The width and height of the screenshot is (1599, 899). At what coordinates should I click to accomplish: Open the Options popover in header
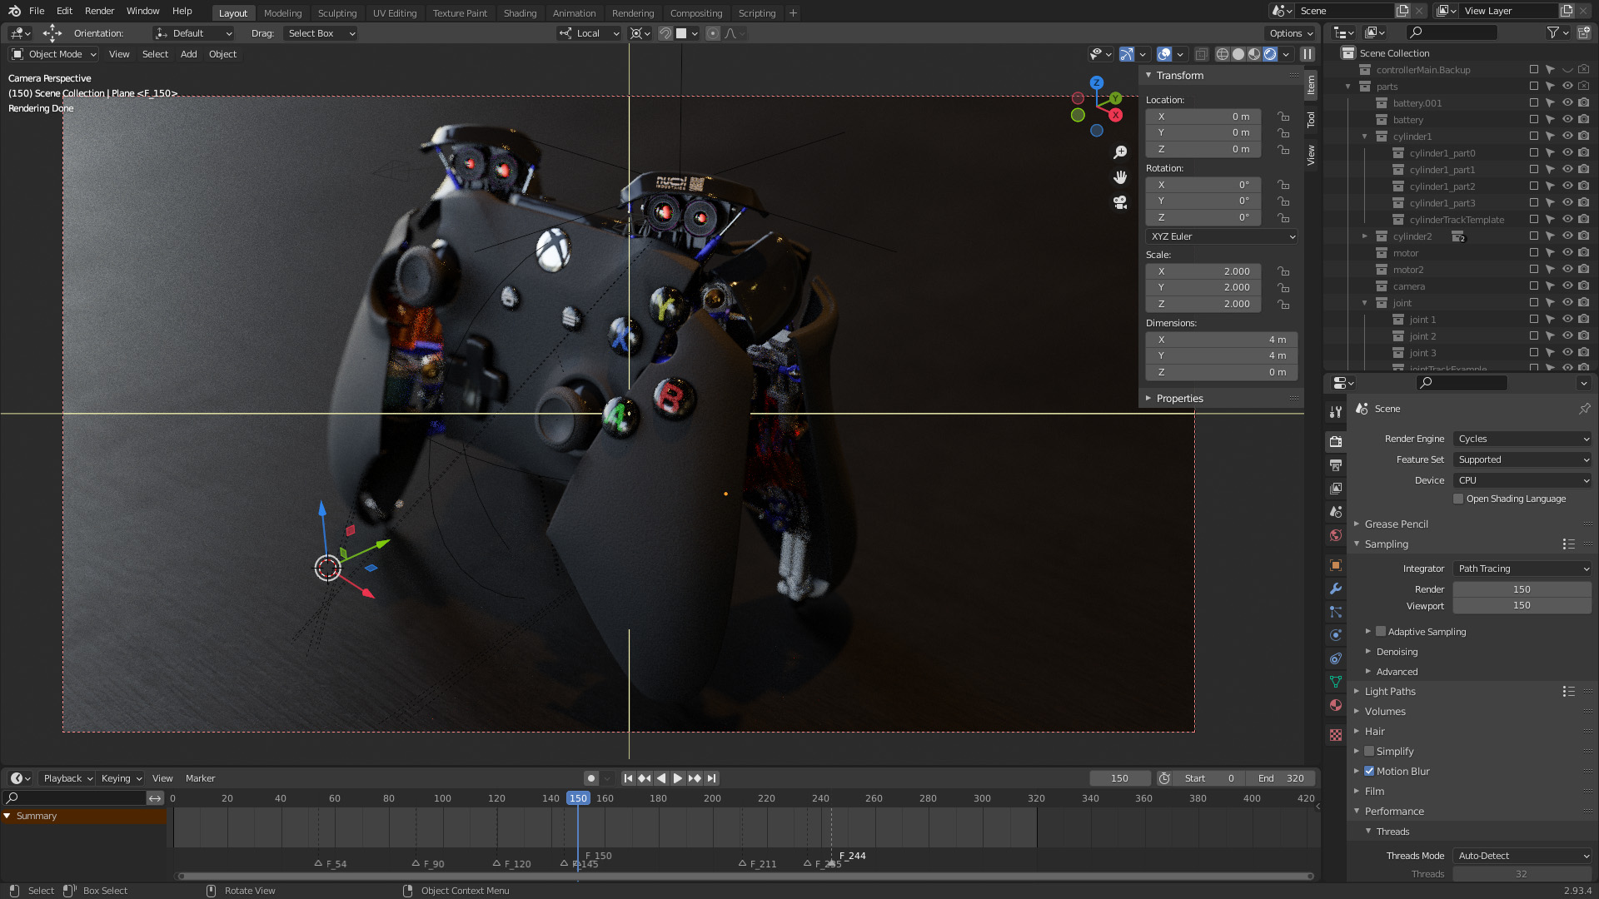tap(1290, 33)
